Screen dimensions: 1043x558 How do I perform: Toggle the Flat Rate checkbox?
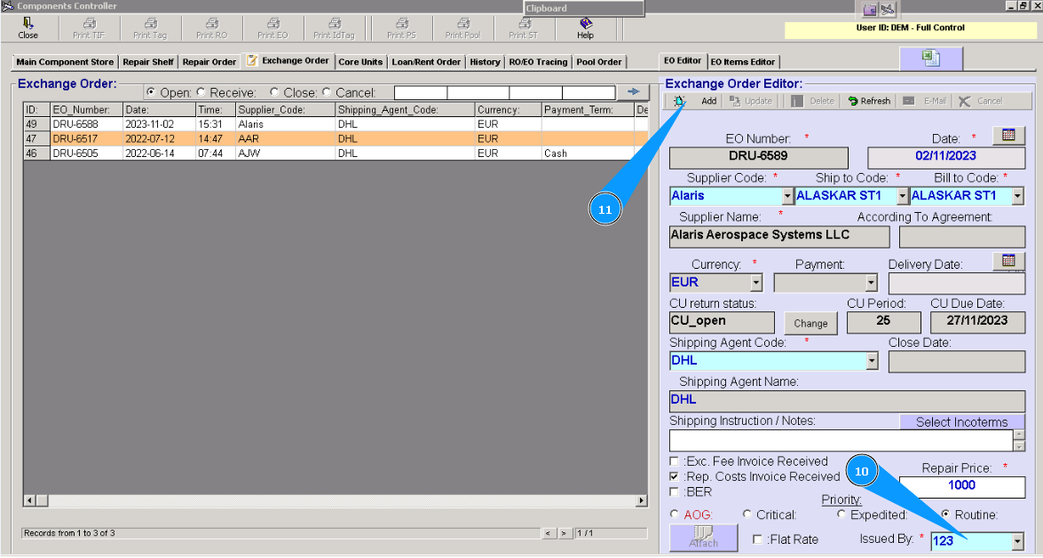coord(757,539)
